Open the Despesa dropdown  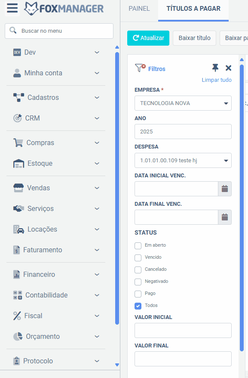[x=183, y=160]
